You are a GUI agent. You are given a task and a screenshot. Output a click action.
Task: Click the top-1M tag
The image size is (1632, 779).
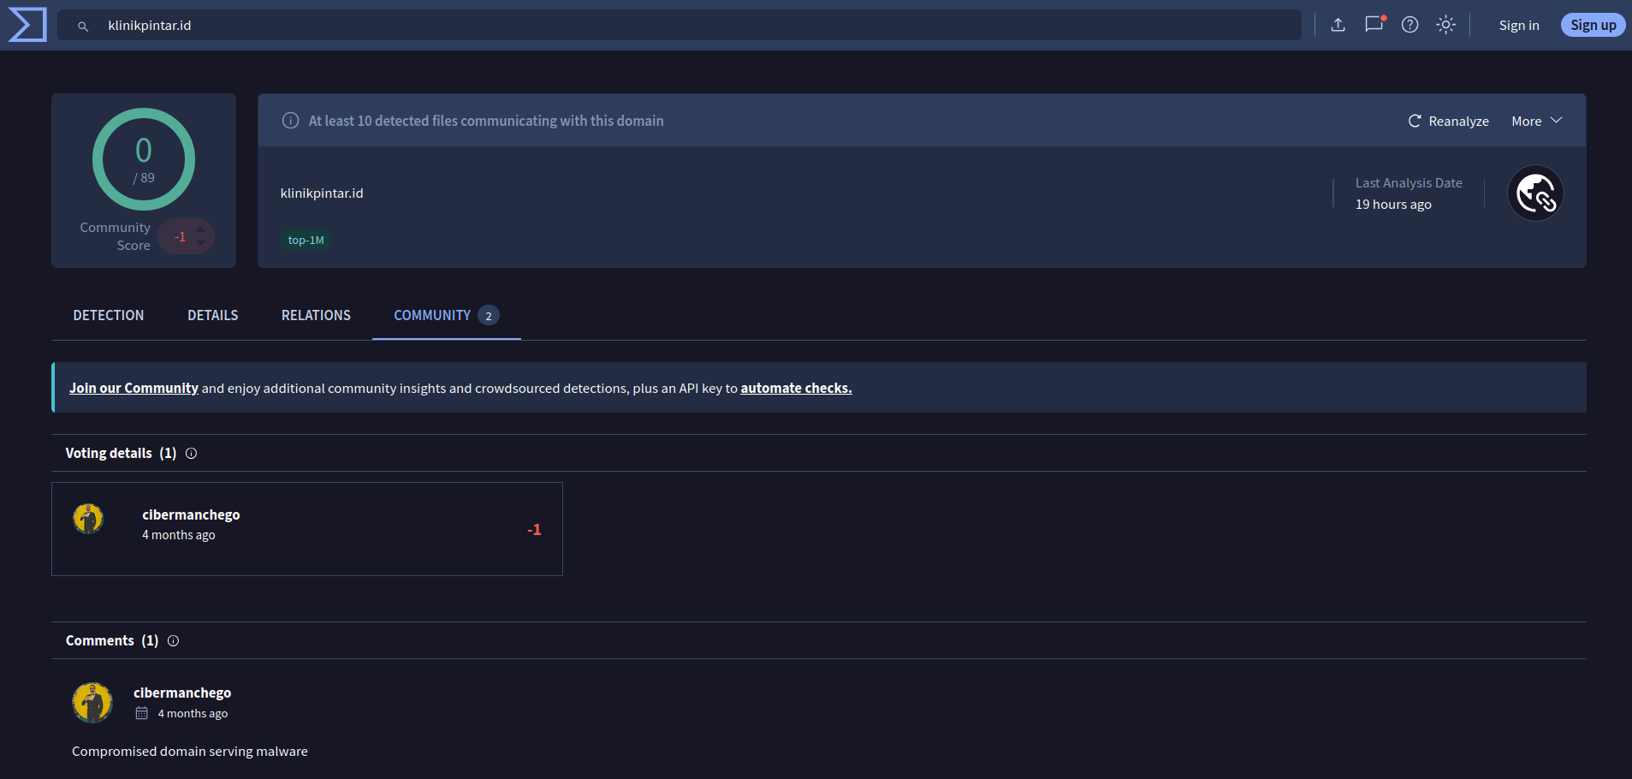tap(306, 241)
